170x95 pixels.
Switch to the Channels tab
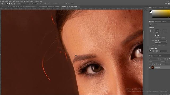coord(155,56)
